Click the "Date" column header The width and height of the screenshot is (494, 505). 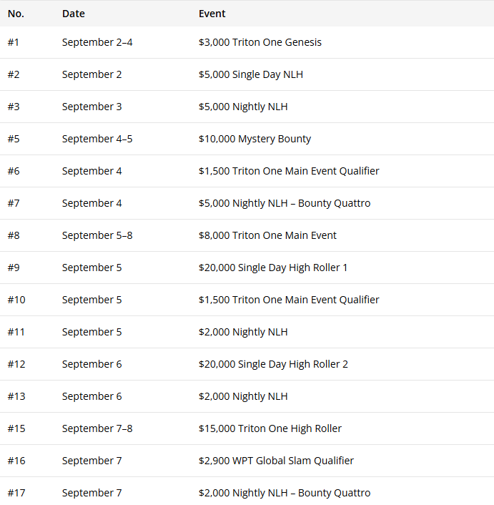[x=73, y=14]
